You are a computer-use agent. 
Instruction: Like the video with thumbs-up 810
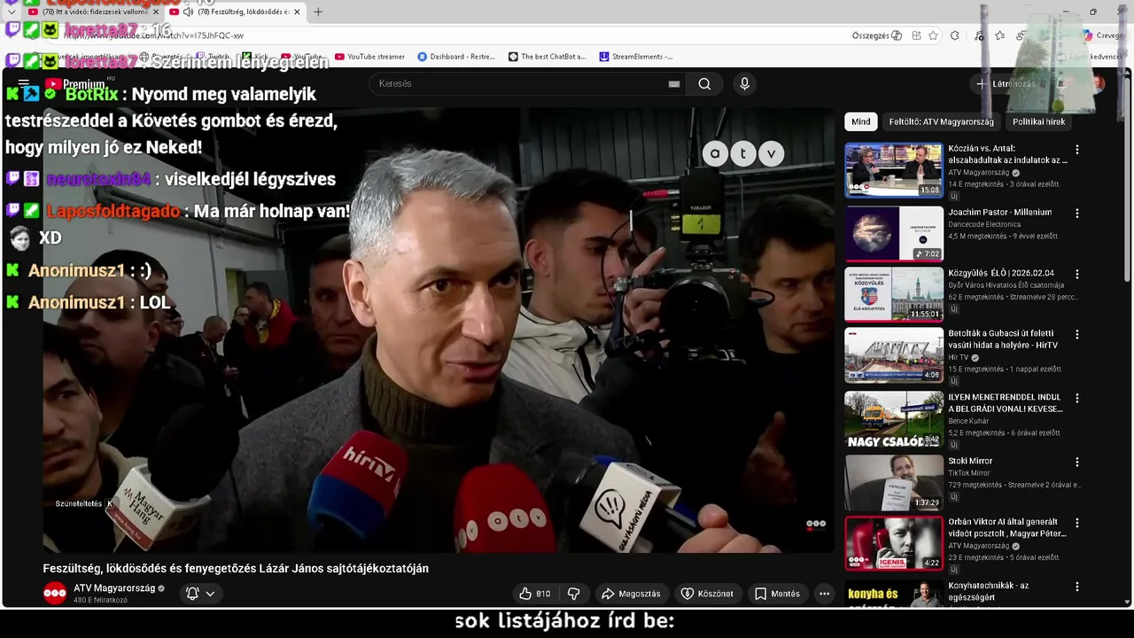534,594
